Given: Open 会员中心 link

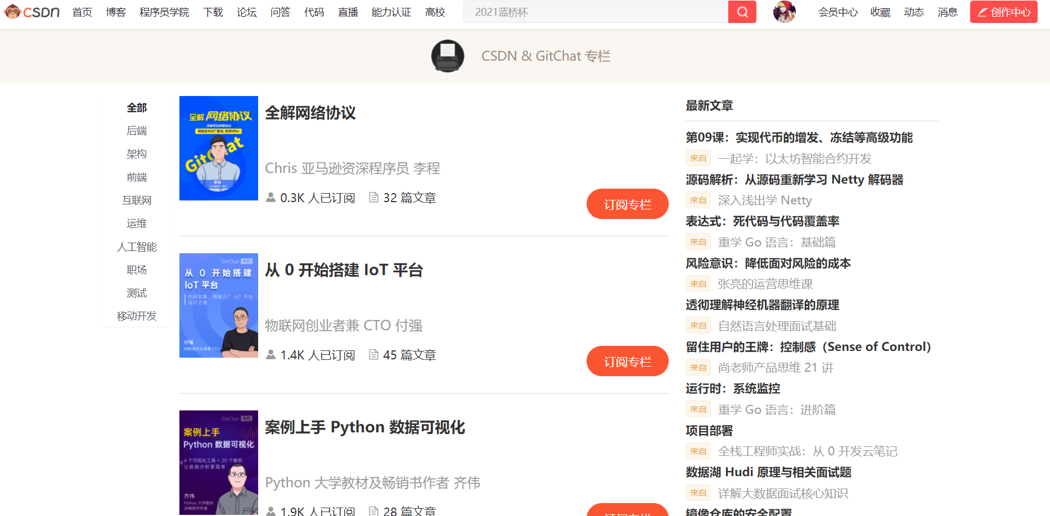Looking at the screenshot, I should (838, 12).
